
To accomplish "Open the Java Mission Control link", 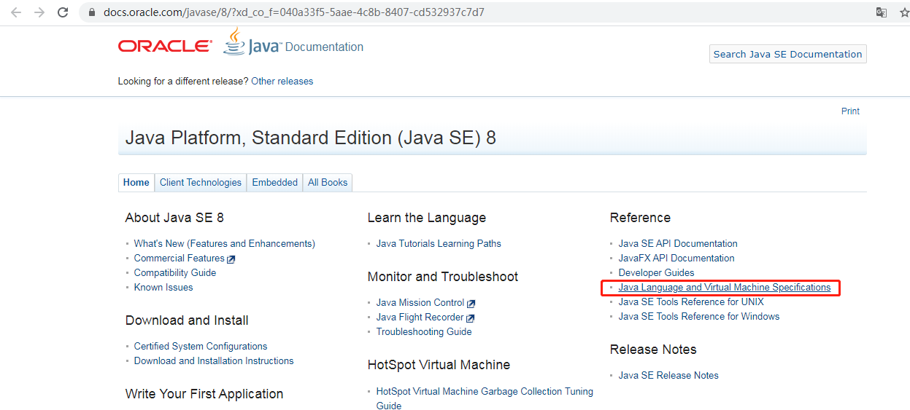I will click(x=420, y=303).
